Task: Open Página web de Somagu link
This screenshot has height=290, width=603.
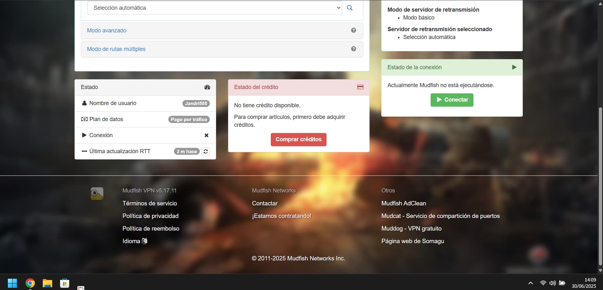Action: tap(413, 241)
